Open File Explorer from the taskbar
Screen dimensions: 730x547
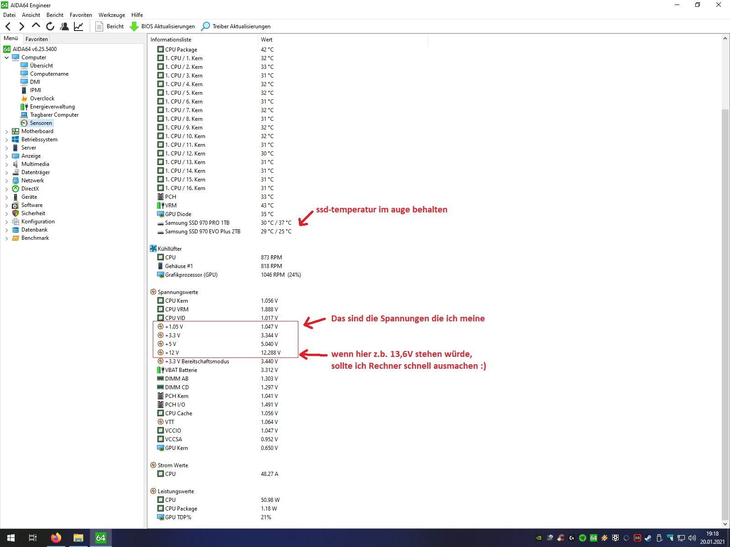tap(78, 538)
